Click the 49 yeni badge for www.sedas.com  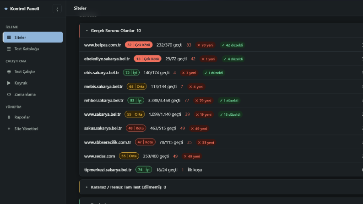tap(192, 156)
